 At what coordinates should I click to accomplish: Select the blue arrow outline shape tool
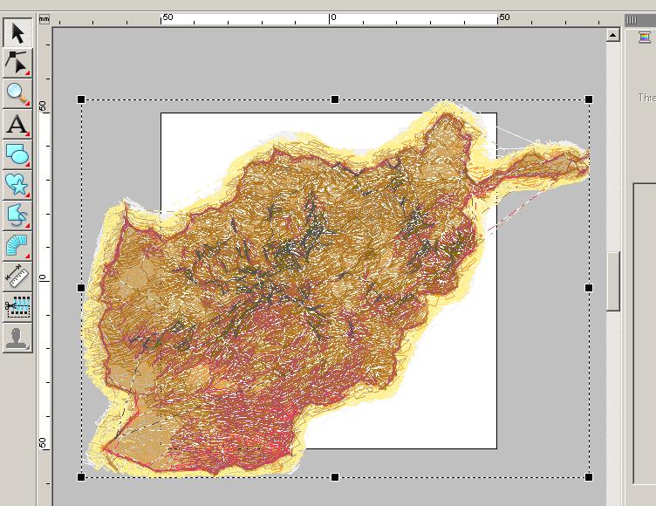(17, 215)
